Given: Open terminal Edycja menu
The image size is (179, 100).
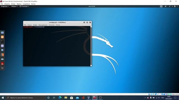Looking at the screenshot, I should coord(30,25).
